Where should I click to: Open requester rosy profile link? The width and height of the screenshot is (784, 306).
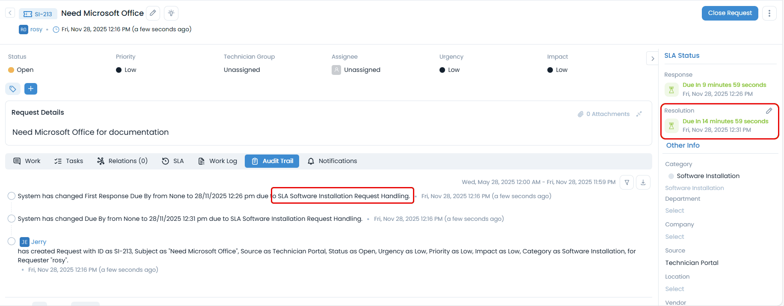36,30
